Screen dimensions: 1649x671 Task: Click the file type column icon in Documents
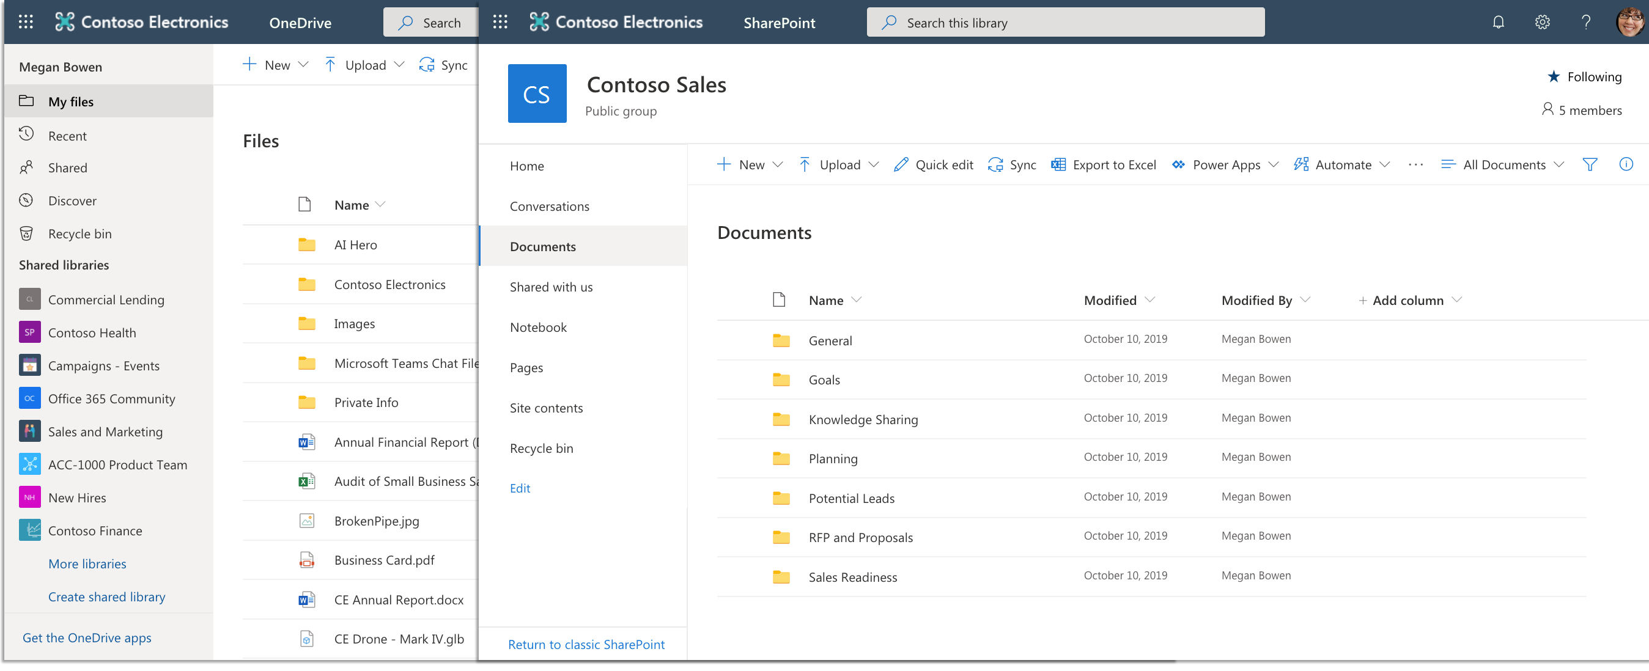778,299
